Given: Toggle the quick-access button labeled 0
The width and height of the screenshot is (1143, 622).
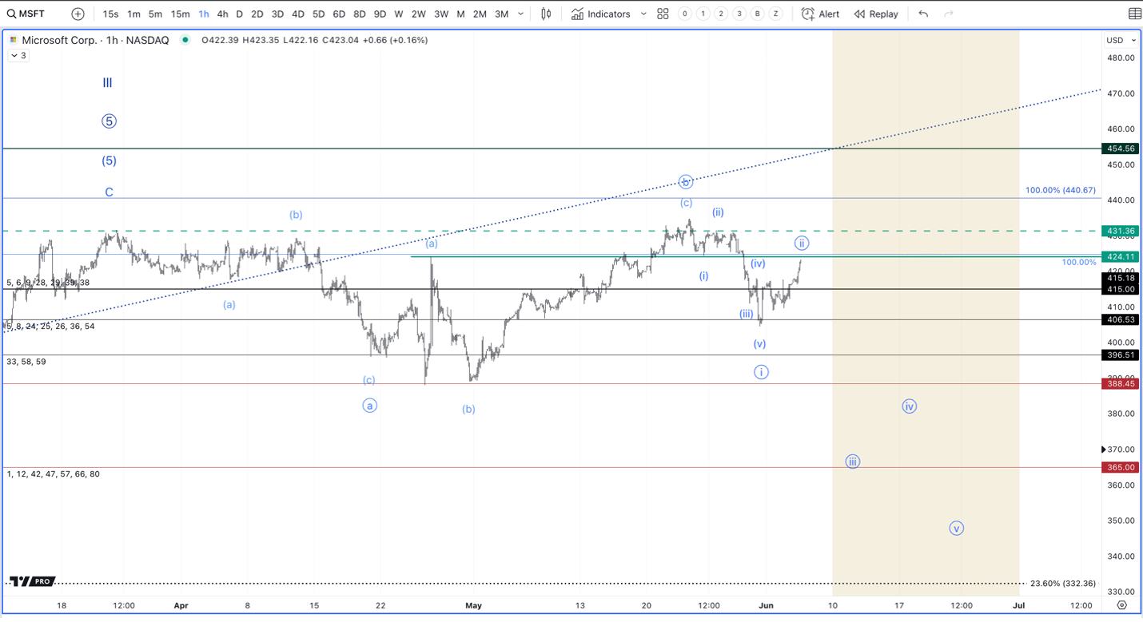Looking at the screenshot, I should coord(684,14).
